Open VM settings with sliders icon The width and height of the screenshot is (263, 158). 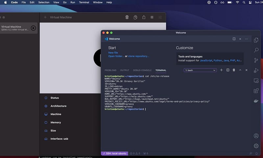click(x=160, y=17)
